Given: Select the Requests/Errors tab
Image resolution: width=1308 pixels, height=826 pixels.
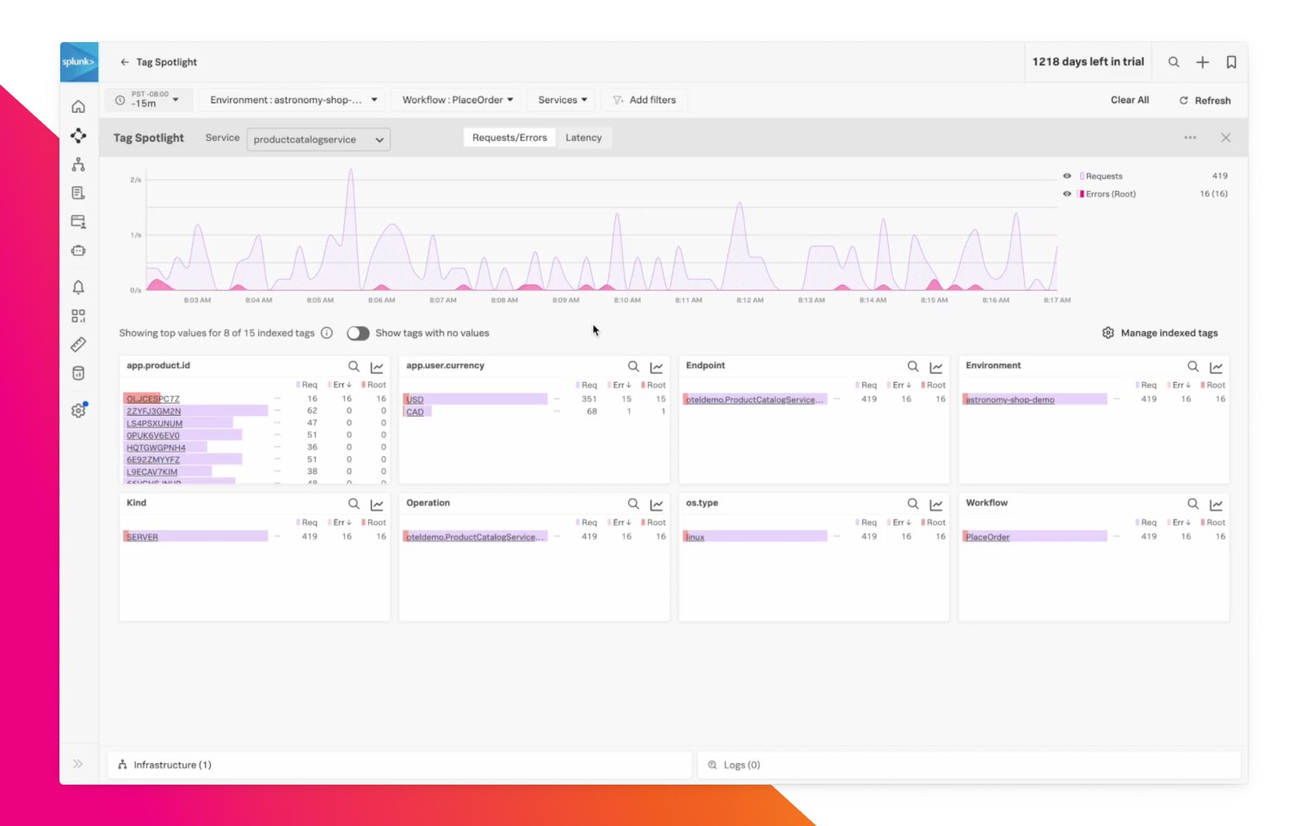Looking at the screenshot, I should click(x=509, y=137).
